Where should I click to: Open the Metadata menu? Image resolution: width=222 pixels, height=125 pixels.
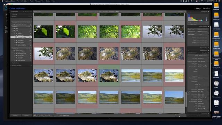tap(37, 1)
